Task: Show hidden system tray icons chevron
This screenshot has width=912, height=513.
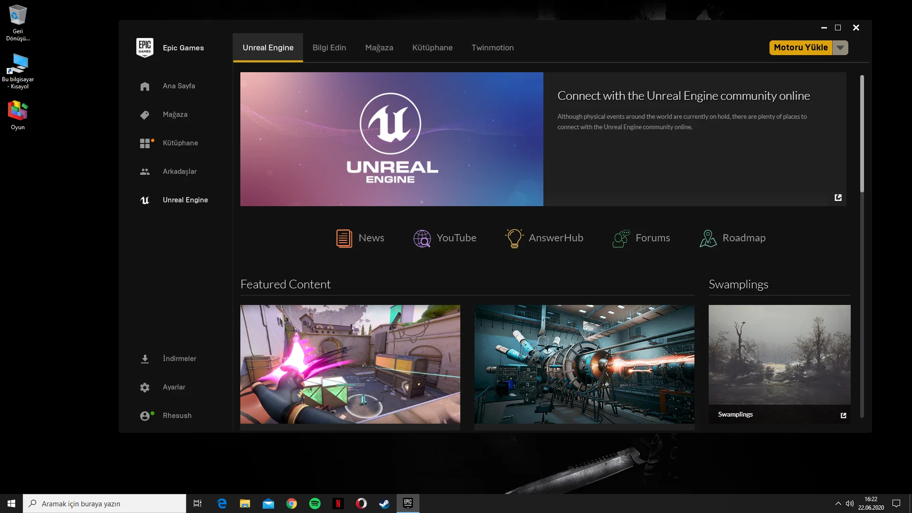Action: coord(838,503)
